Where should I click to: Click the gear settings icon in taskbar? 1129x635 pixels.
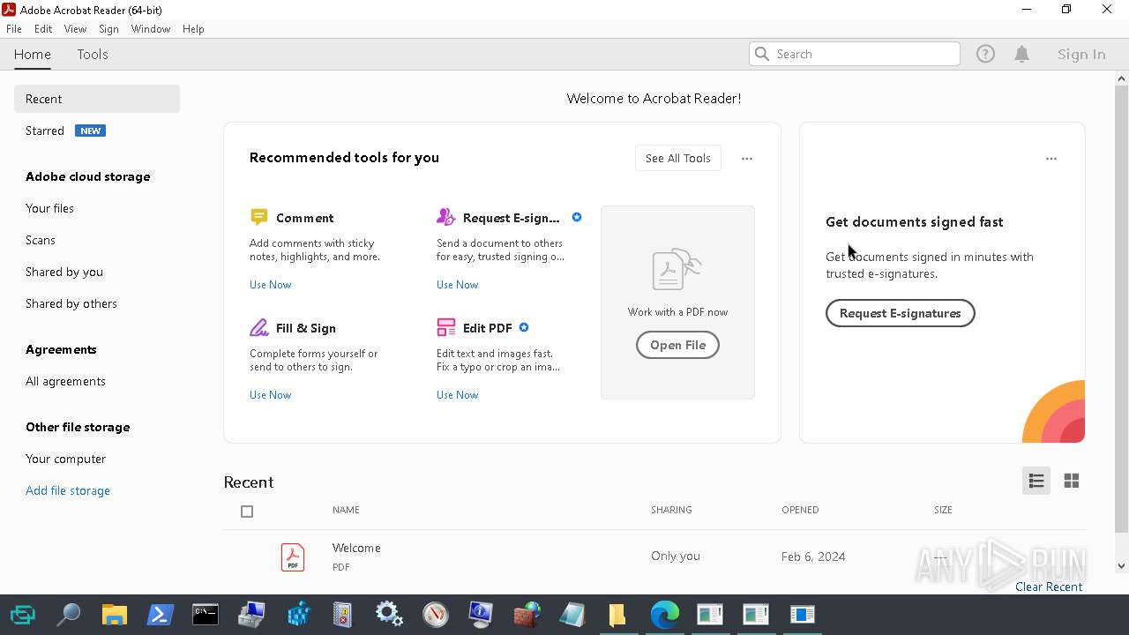point(389,614)
